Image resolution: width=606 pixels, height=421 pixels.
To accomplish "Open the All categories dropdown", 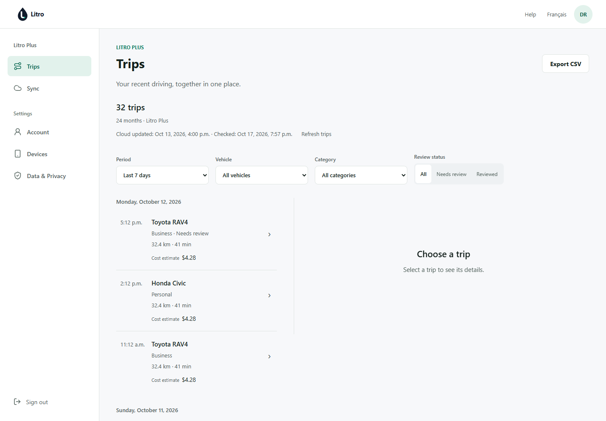I will 361,175.
